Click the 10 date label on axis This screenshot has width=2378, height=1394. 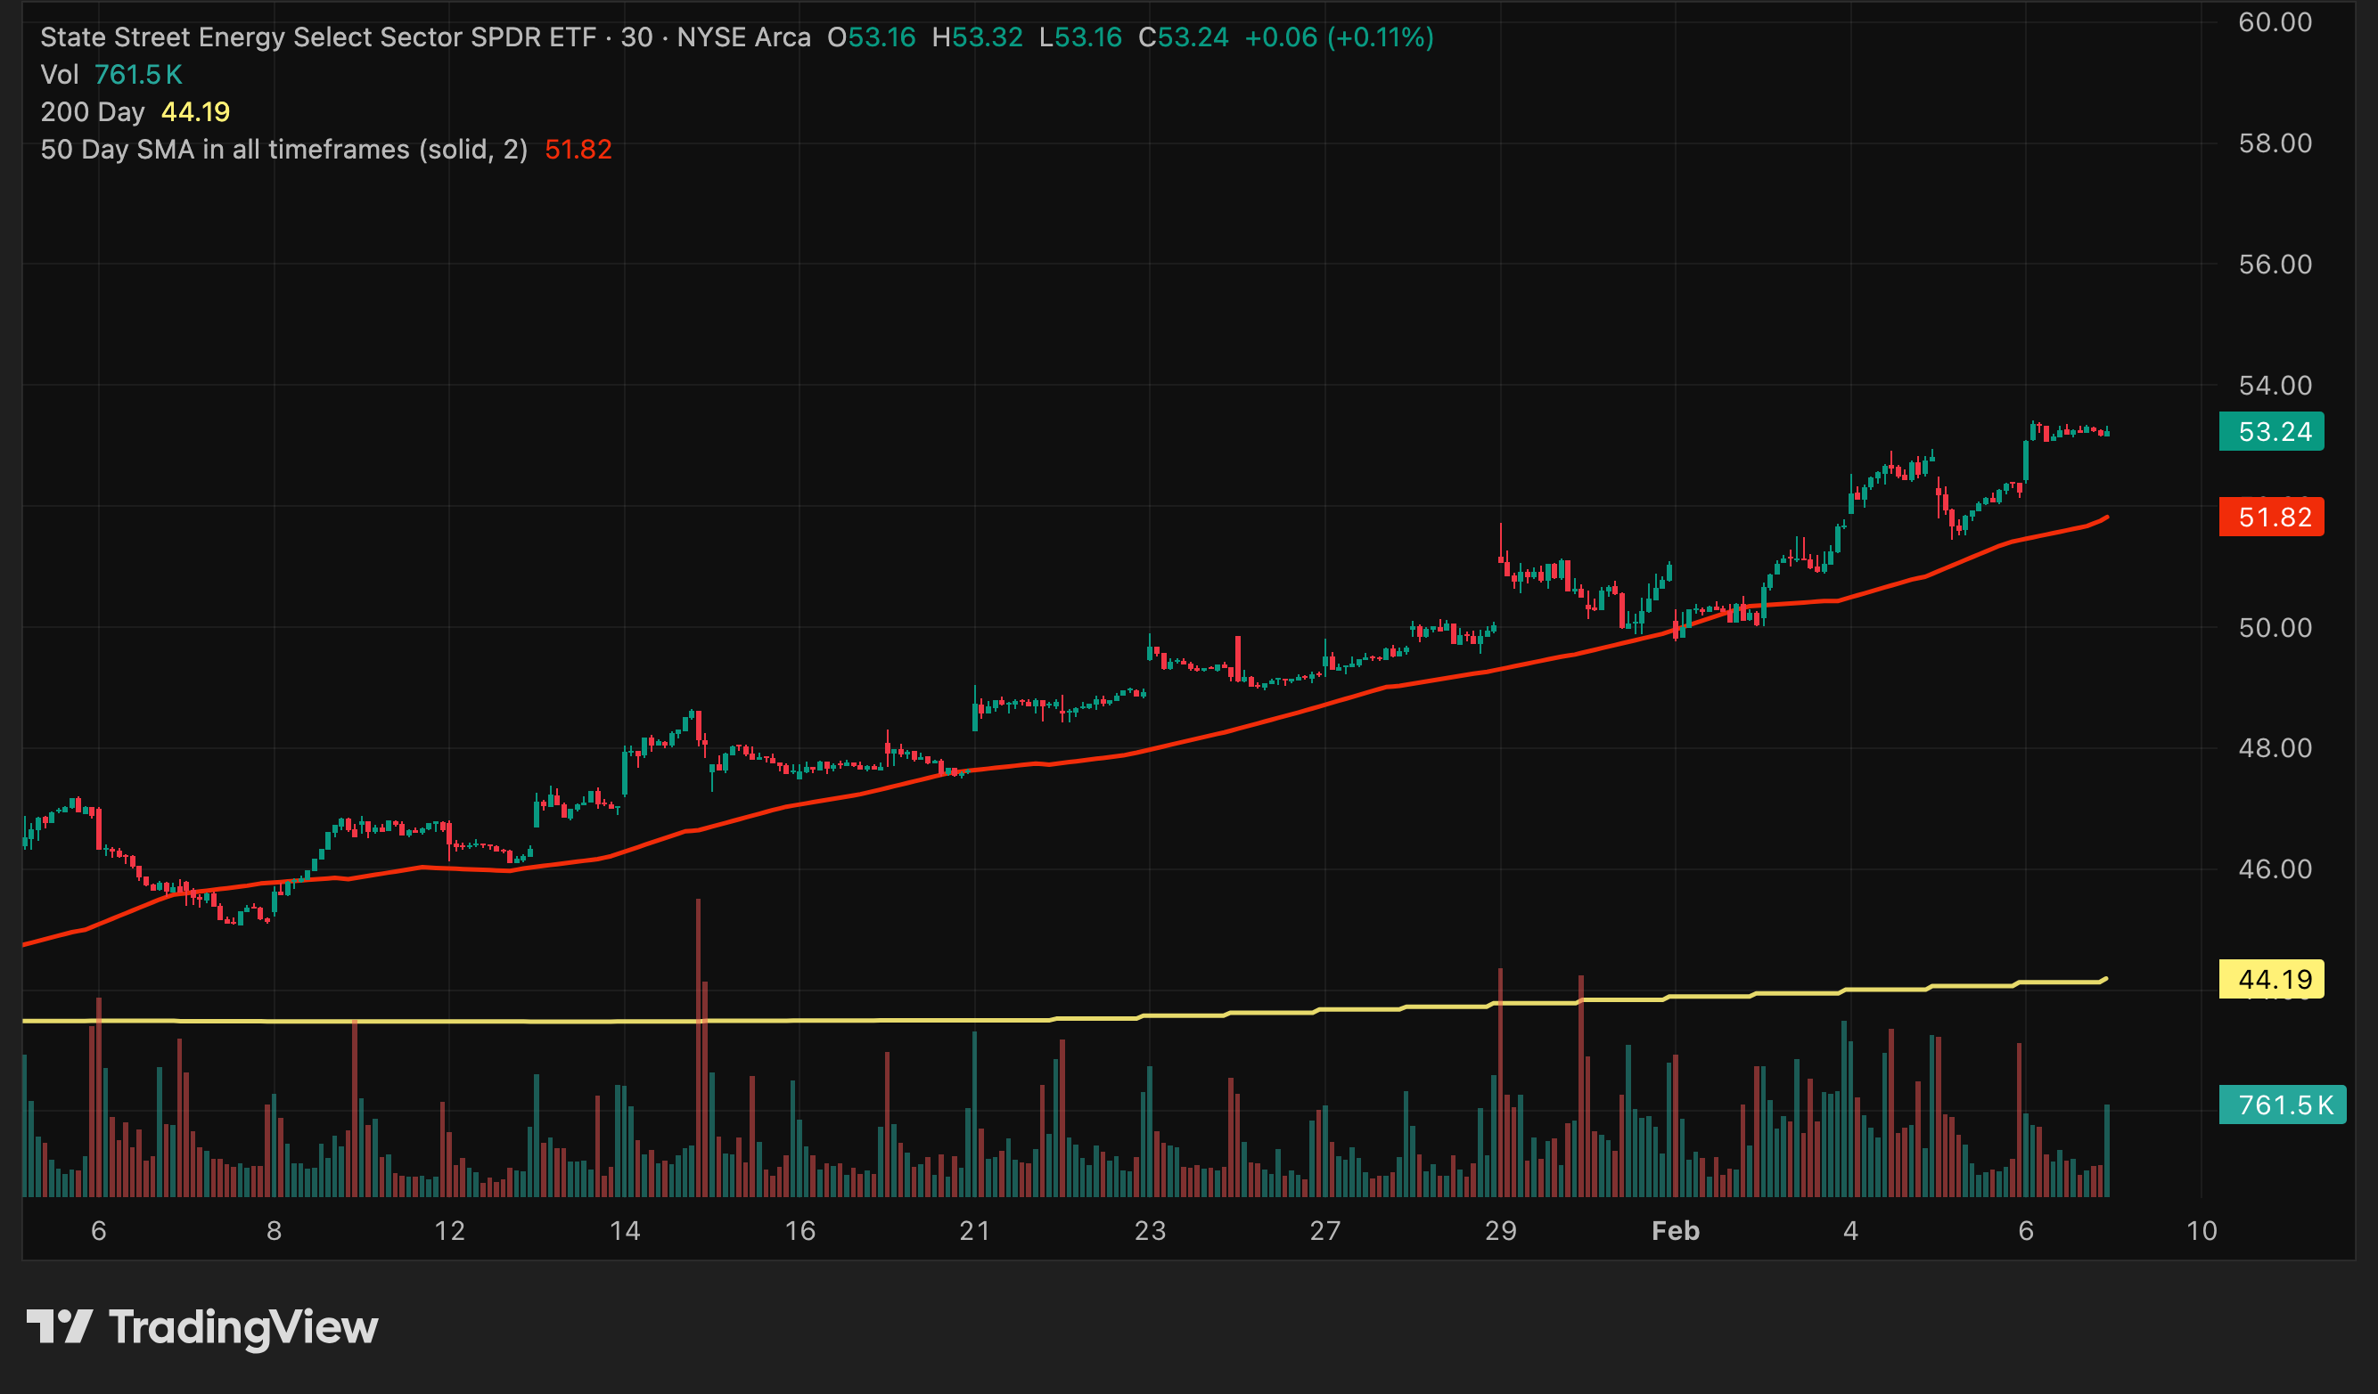click(x=2202, y=1231)
